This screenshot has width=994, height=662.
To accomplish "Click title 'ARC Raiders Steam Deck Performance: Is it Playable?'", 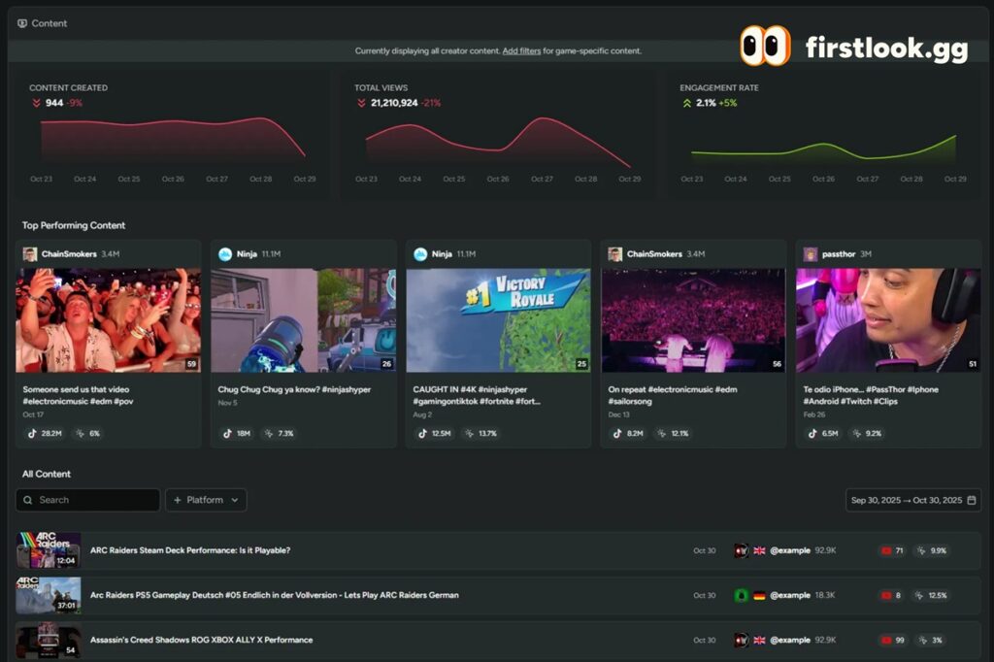I will tap(190, 550).
